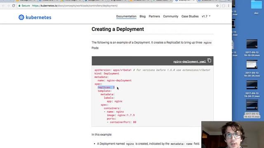Open the Community nav item

point(170,16)
